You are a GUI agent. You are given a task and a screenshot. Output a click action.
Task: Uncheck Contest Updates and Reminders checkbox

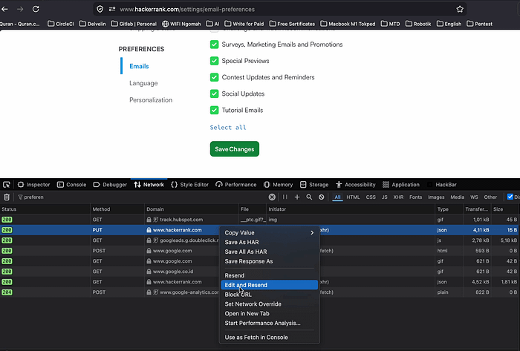pyautogui.click(x=214, y=77)
